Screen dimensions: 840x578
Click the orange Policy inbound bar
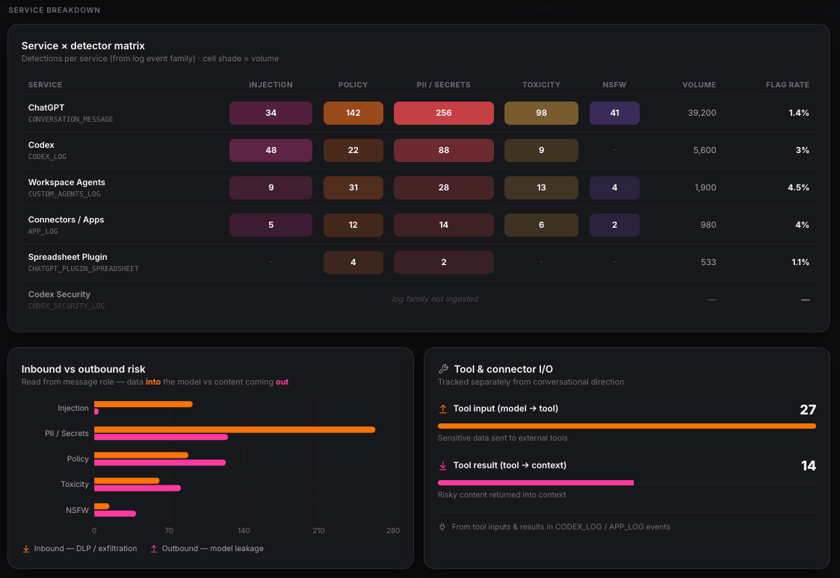141,455
